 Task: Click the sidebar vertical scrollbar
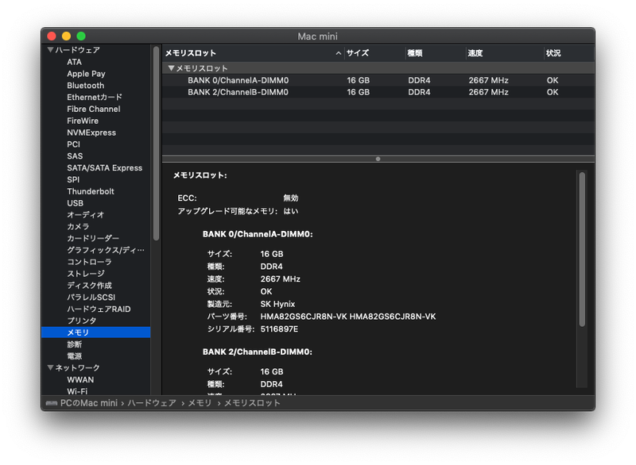click(x=156, y=144)
